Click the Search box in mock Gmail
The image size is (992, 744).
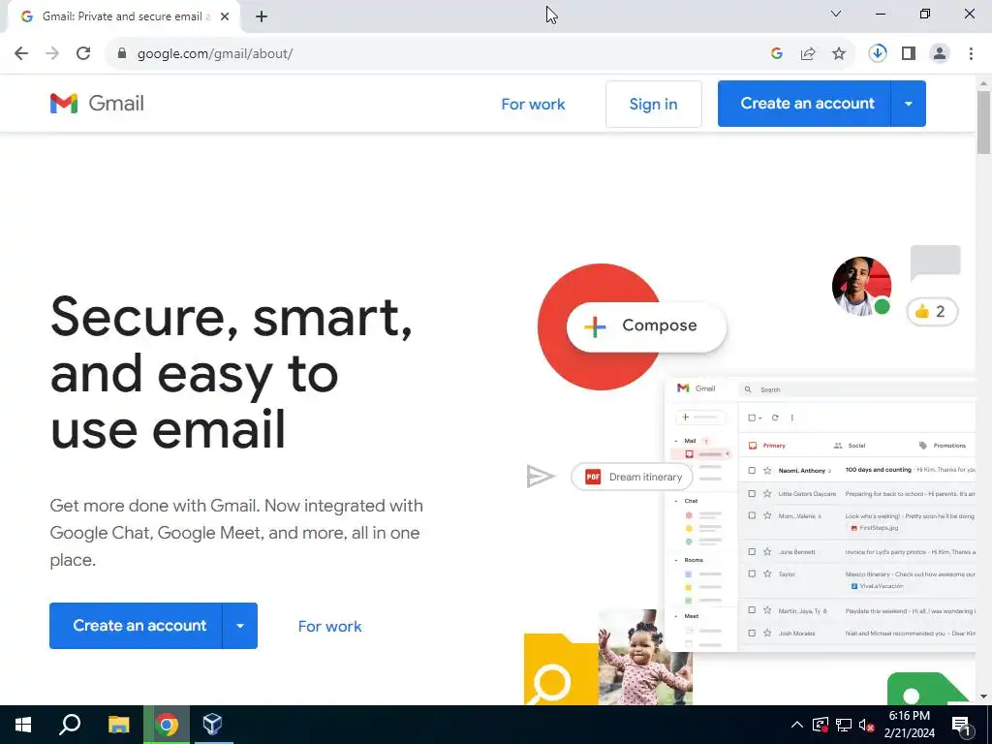point(857,389)
